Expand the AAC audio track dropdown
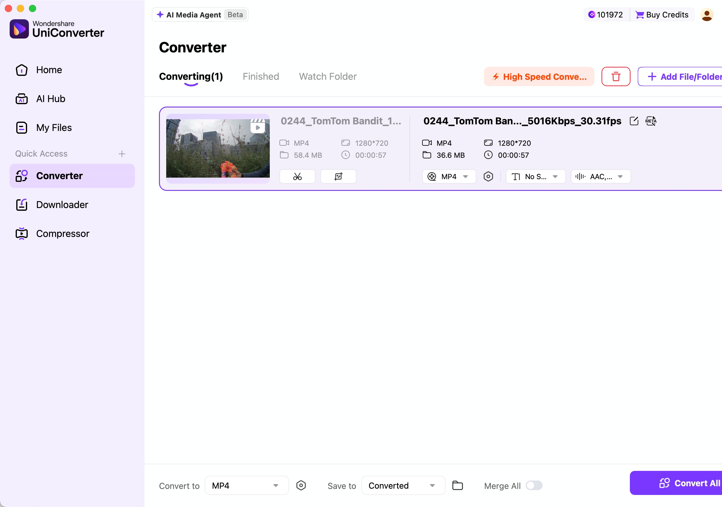722x507 pixels. (601, 176)
